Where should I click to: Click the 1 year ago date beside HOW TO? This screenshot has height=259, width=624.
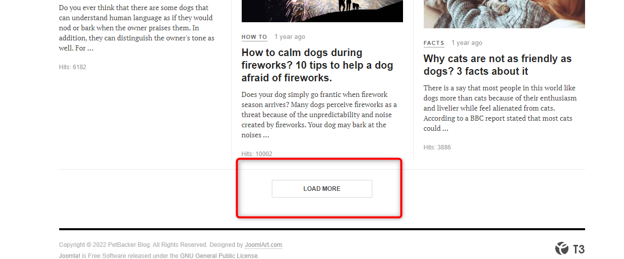pyautogui.click(x=290, y=37)
